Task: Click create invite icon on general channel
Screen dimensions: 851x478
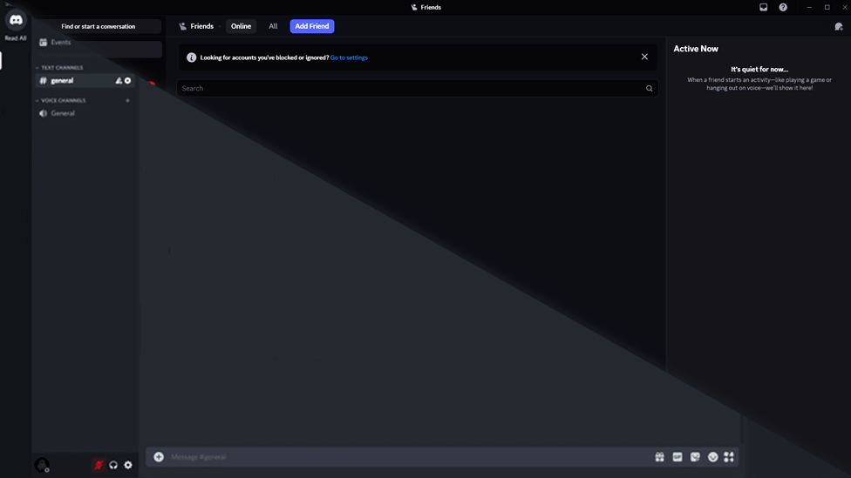Action: click(119, 81)
